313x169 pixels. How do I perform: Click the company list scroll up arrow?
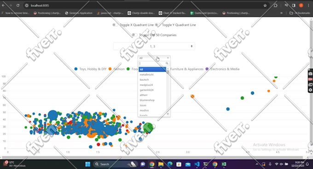pos(168,68)
